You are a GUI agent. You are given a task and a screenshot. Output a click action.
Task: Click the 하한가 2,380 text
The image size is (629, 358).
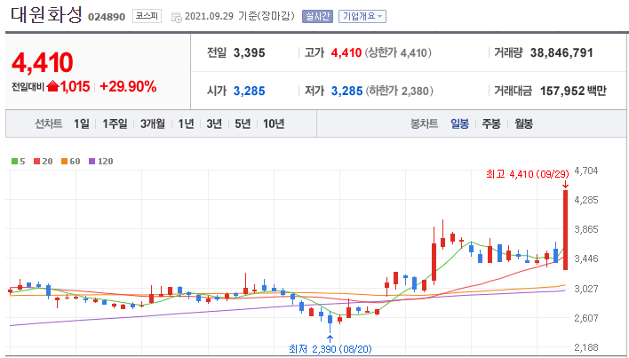pyautogui.click(x=399, y=91)
